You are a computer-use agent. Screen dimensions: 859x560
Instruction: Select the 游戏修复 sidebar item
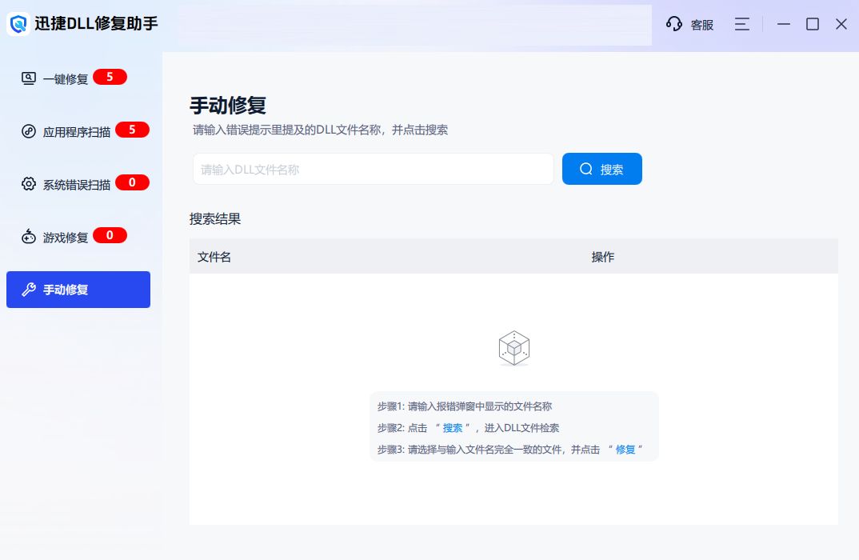78,236
